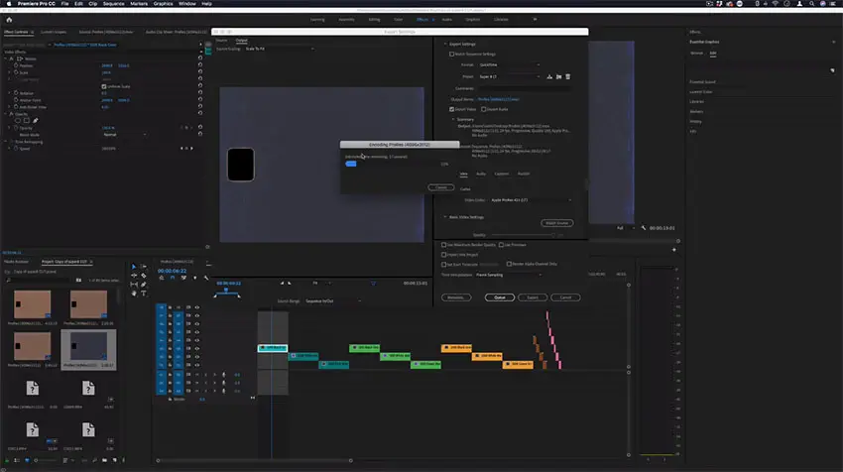Click the save preset icon

click(x=549, y=77)
